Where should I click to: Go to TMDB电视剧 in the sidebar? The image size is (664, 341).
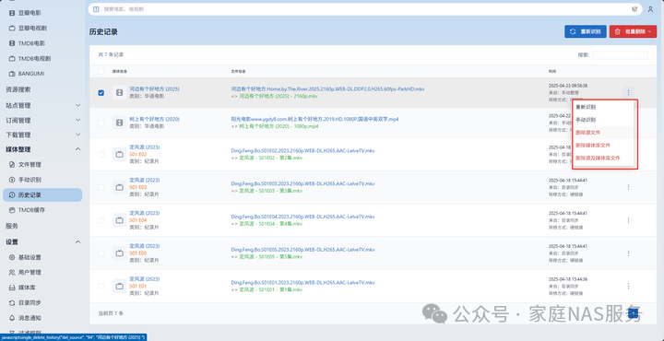tap(34, 58)
